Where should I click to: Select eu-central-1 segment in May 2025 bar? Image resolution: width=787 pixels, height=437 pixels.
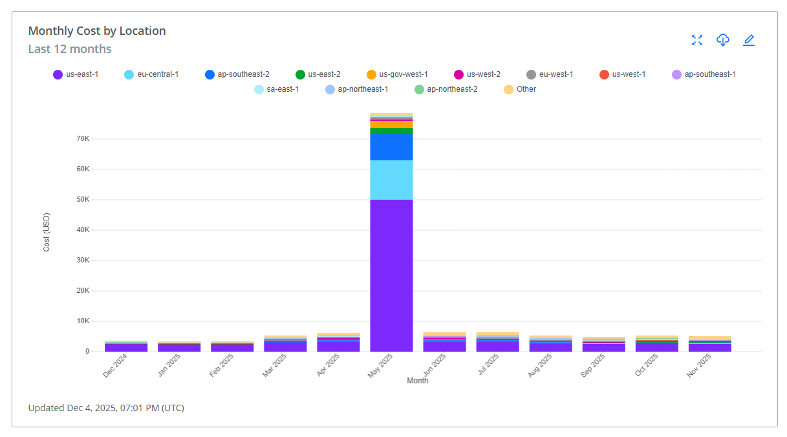point(391,180)
